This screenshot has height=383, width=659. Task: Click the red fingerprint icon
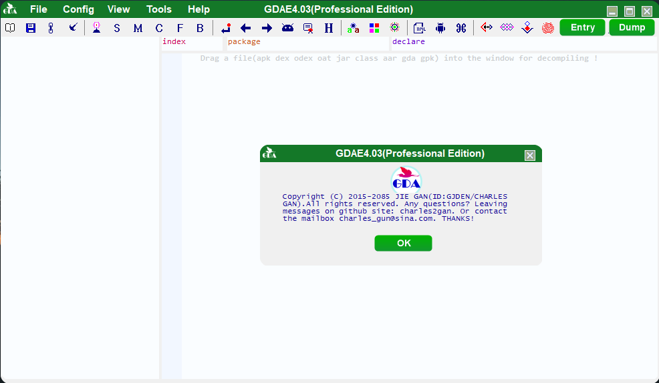pyautogui.click(x=548, y=28)
